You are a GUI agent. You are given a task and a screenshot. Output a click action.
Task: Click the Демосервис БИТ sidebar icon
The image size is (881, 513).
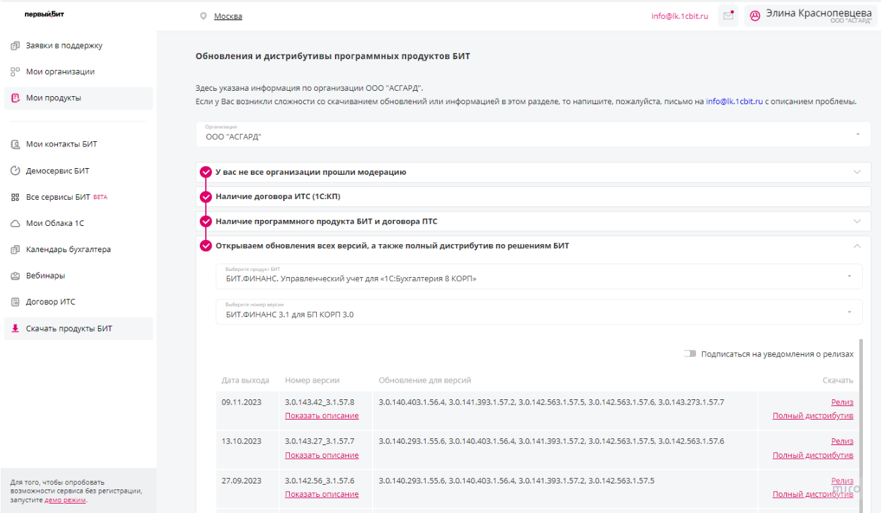point(15,171)
